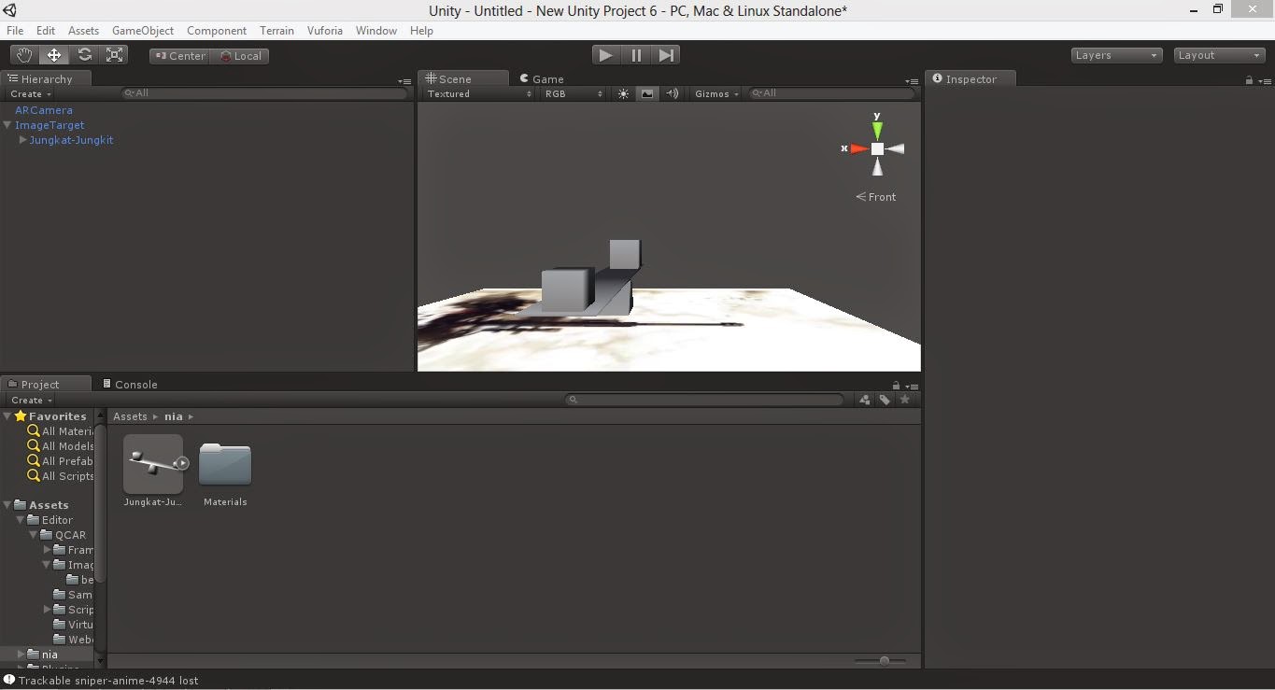Open the Textured draw mode dropdown
This screenshot has height=690, width=1275.
click(479, 93)
